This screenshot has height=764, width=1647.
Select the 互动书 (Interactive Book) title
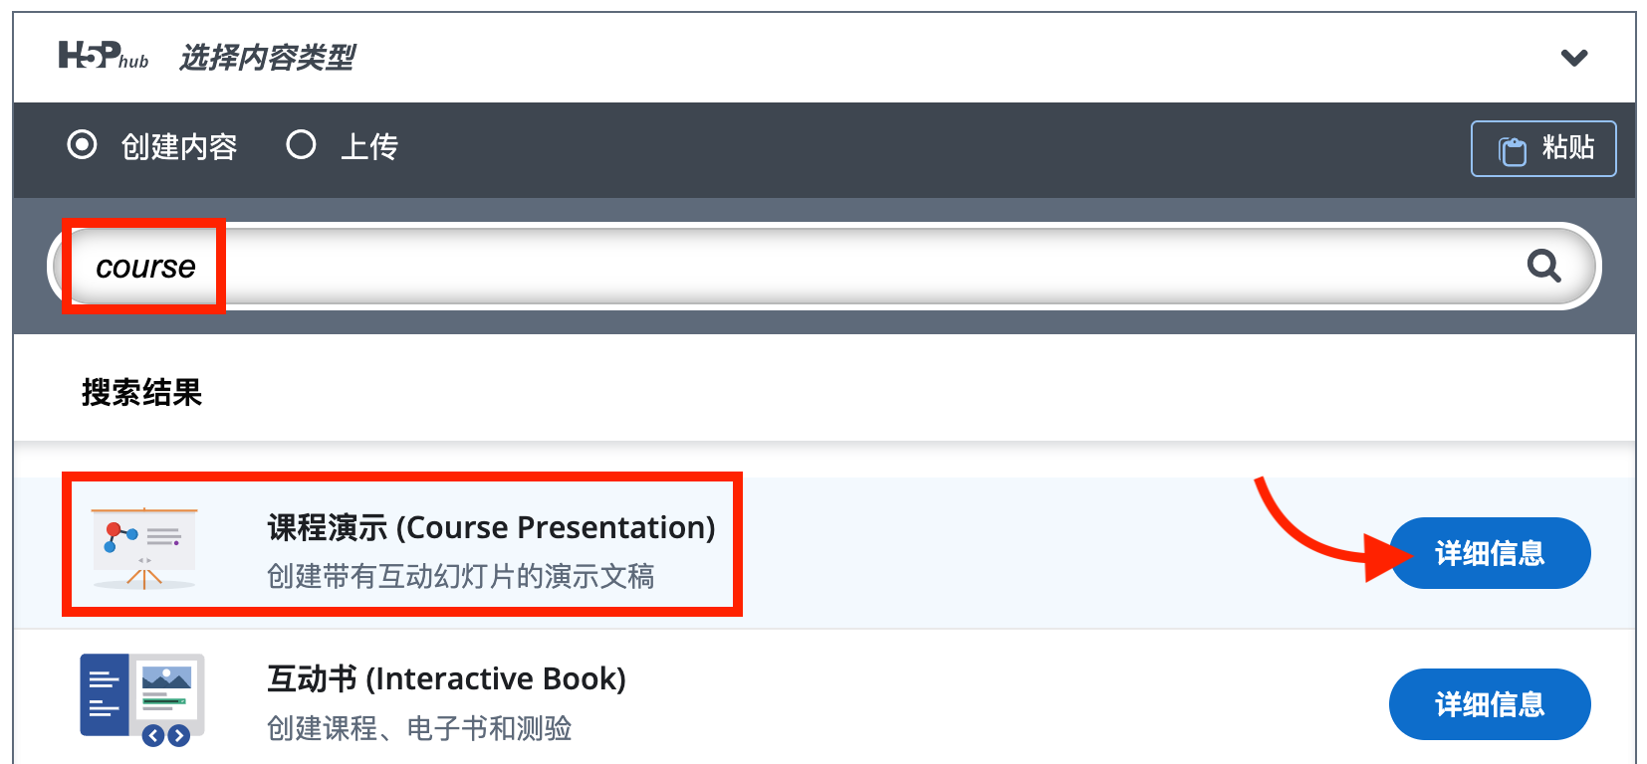pos(446,678)
